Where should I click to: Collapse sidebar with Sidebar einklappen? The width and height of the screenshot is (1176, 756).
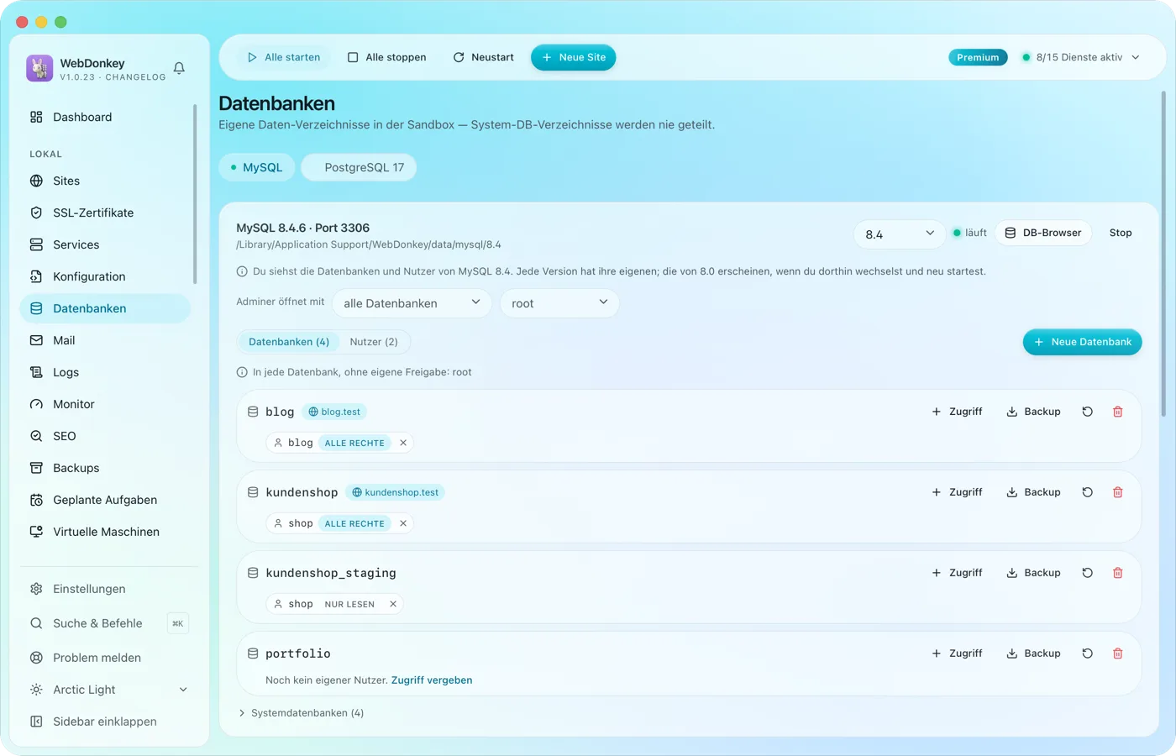105,722
